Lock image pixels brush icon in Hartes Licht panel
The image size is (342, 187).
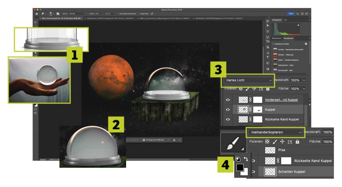247,89
